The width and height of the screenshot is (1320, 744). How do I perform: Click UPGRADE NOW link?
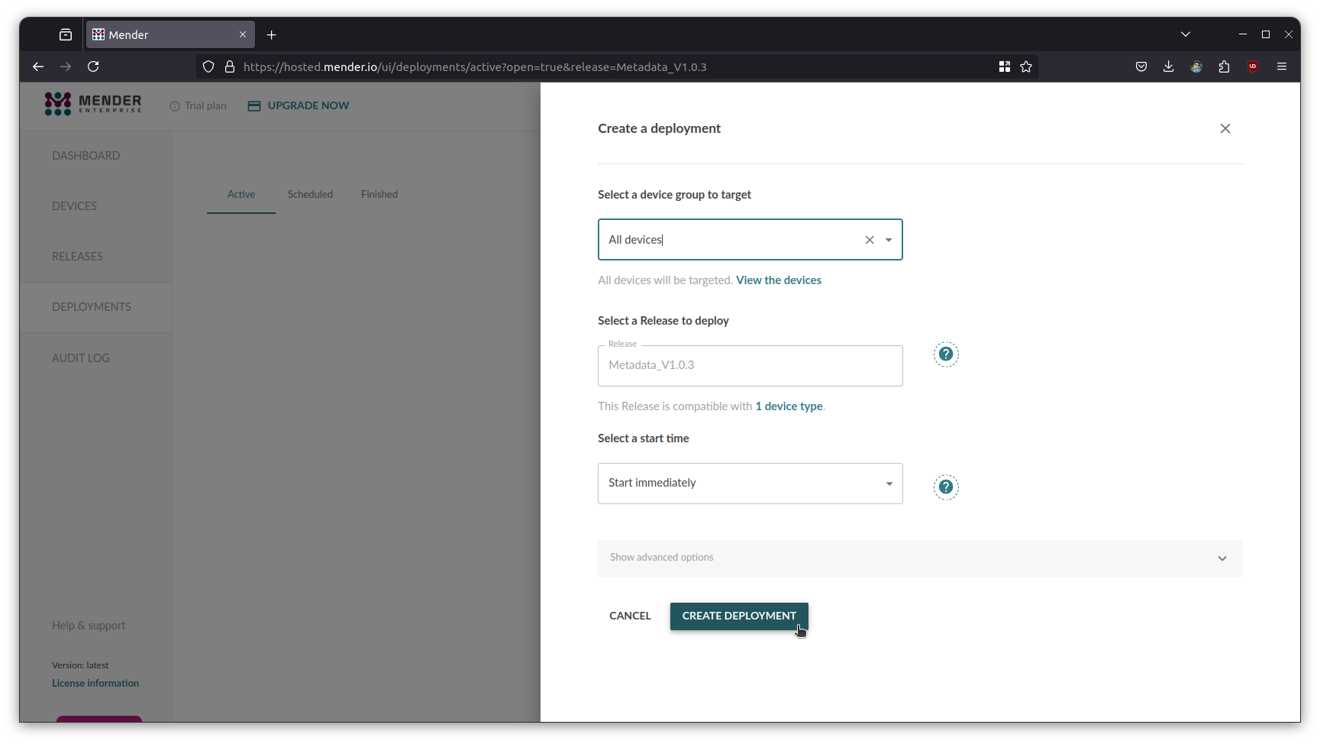click(299, 105)
